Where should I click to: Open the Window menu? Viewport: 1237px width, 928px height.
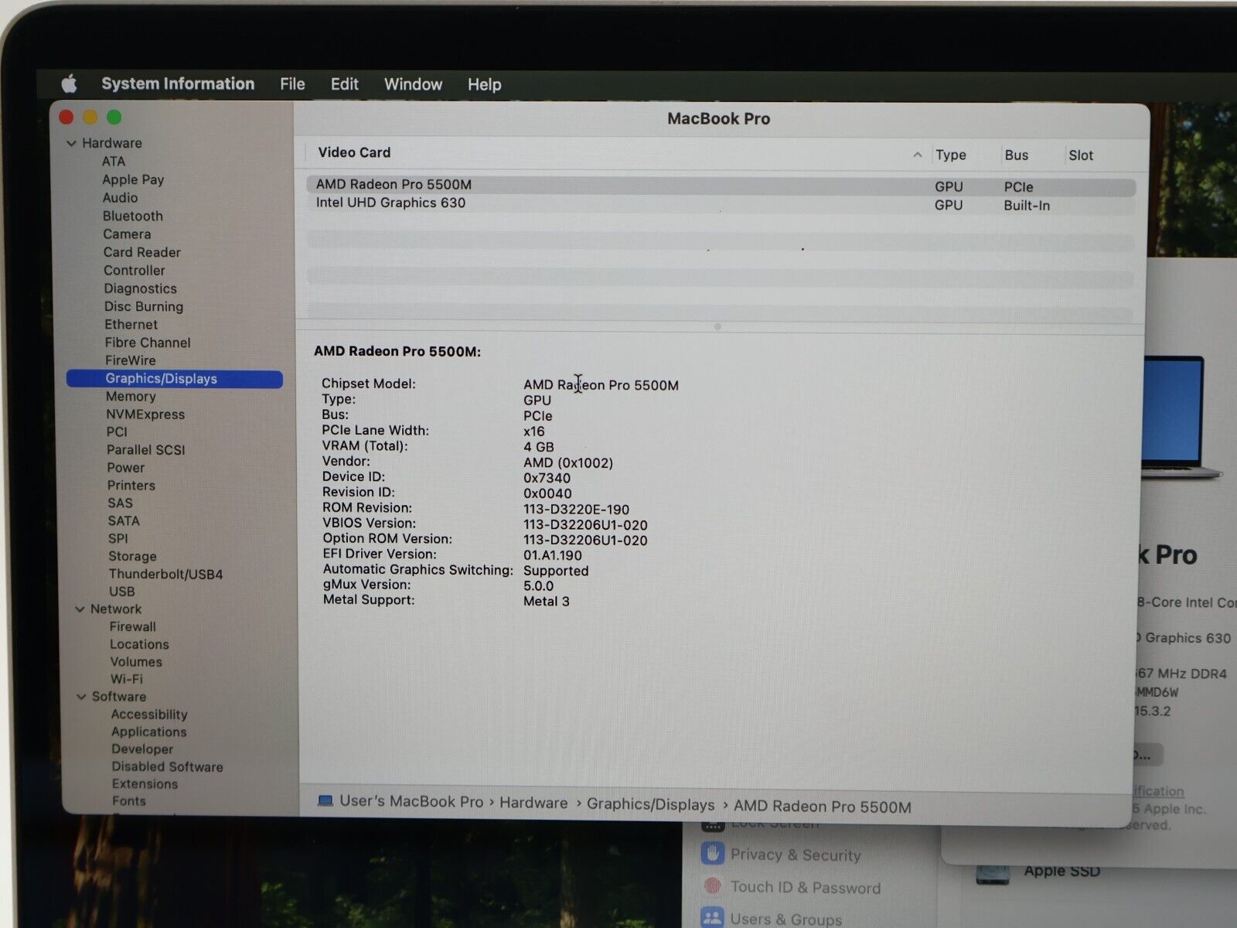pos(413,84)
